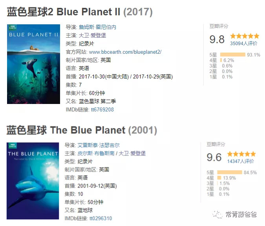
Task: Open 大卫·爱登堡 link under Blue Planet II
Action: coord(93,35)
